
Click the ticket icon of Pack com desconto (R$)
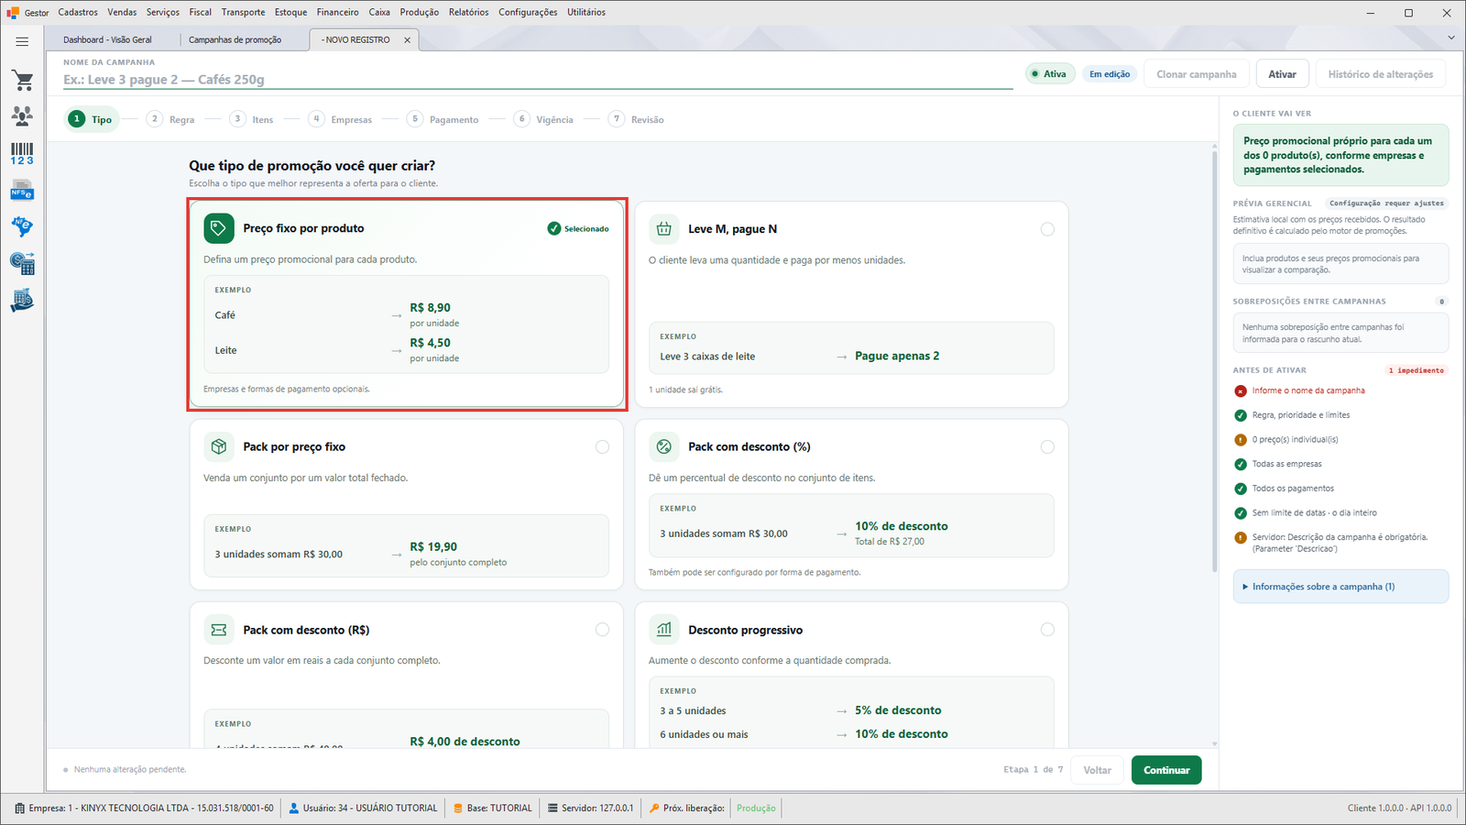pos(219,630)
